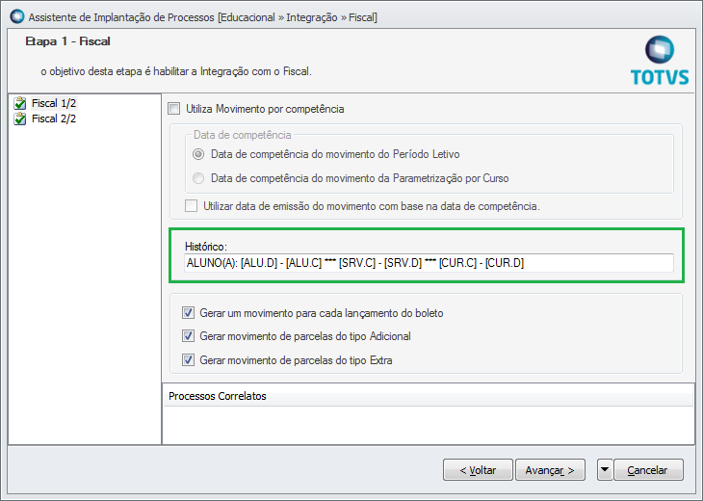Click the empty Processos Correlatos list area
Viewport: 703px width, 501px height.
pos(429,424)
